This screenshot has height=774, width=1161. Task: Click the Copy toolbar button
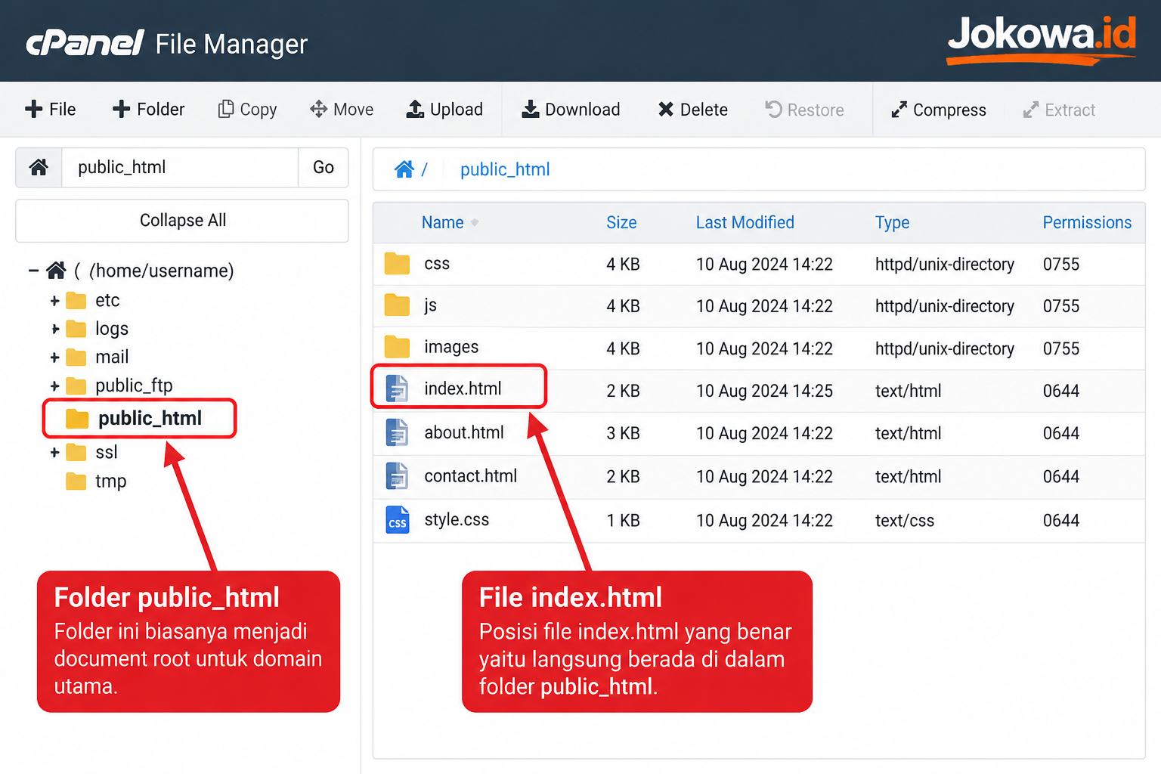coord(248,110)
